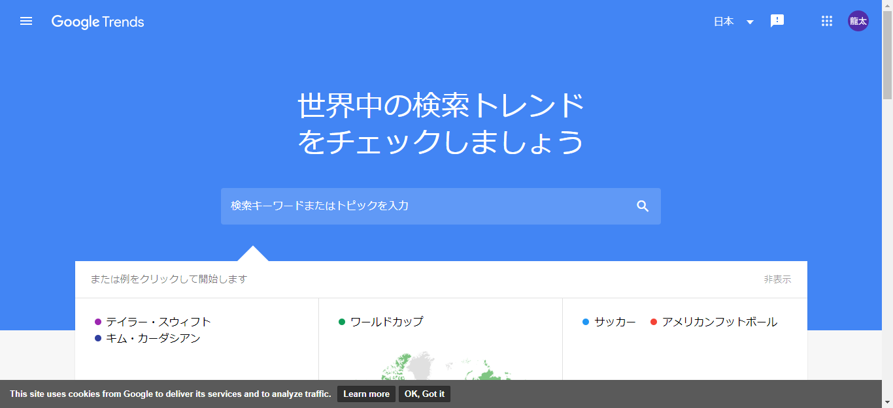This screenshot has width=893, height=408.
Task: Open the hamburger main menu
Action: click(x=26, y=22)
